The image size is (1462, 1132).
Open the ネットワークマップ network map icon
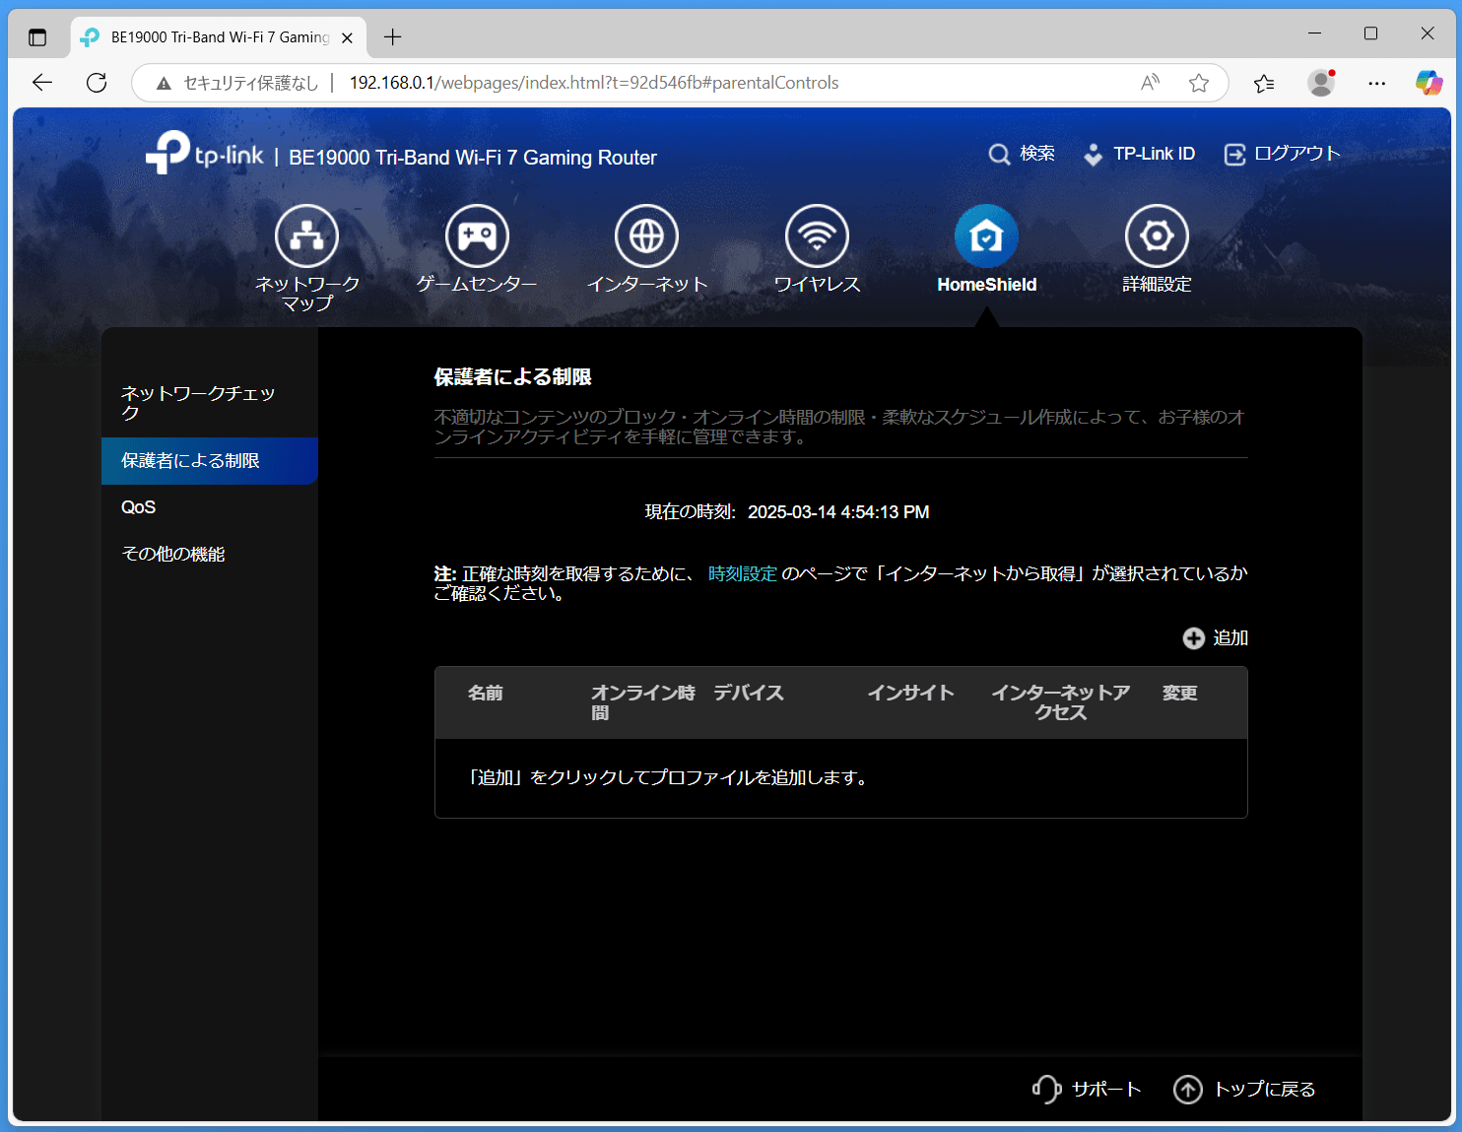(x=306, y=235)
